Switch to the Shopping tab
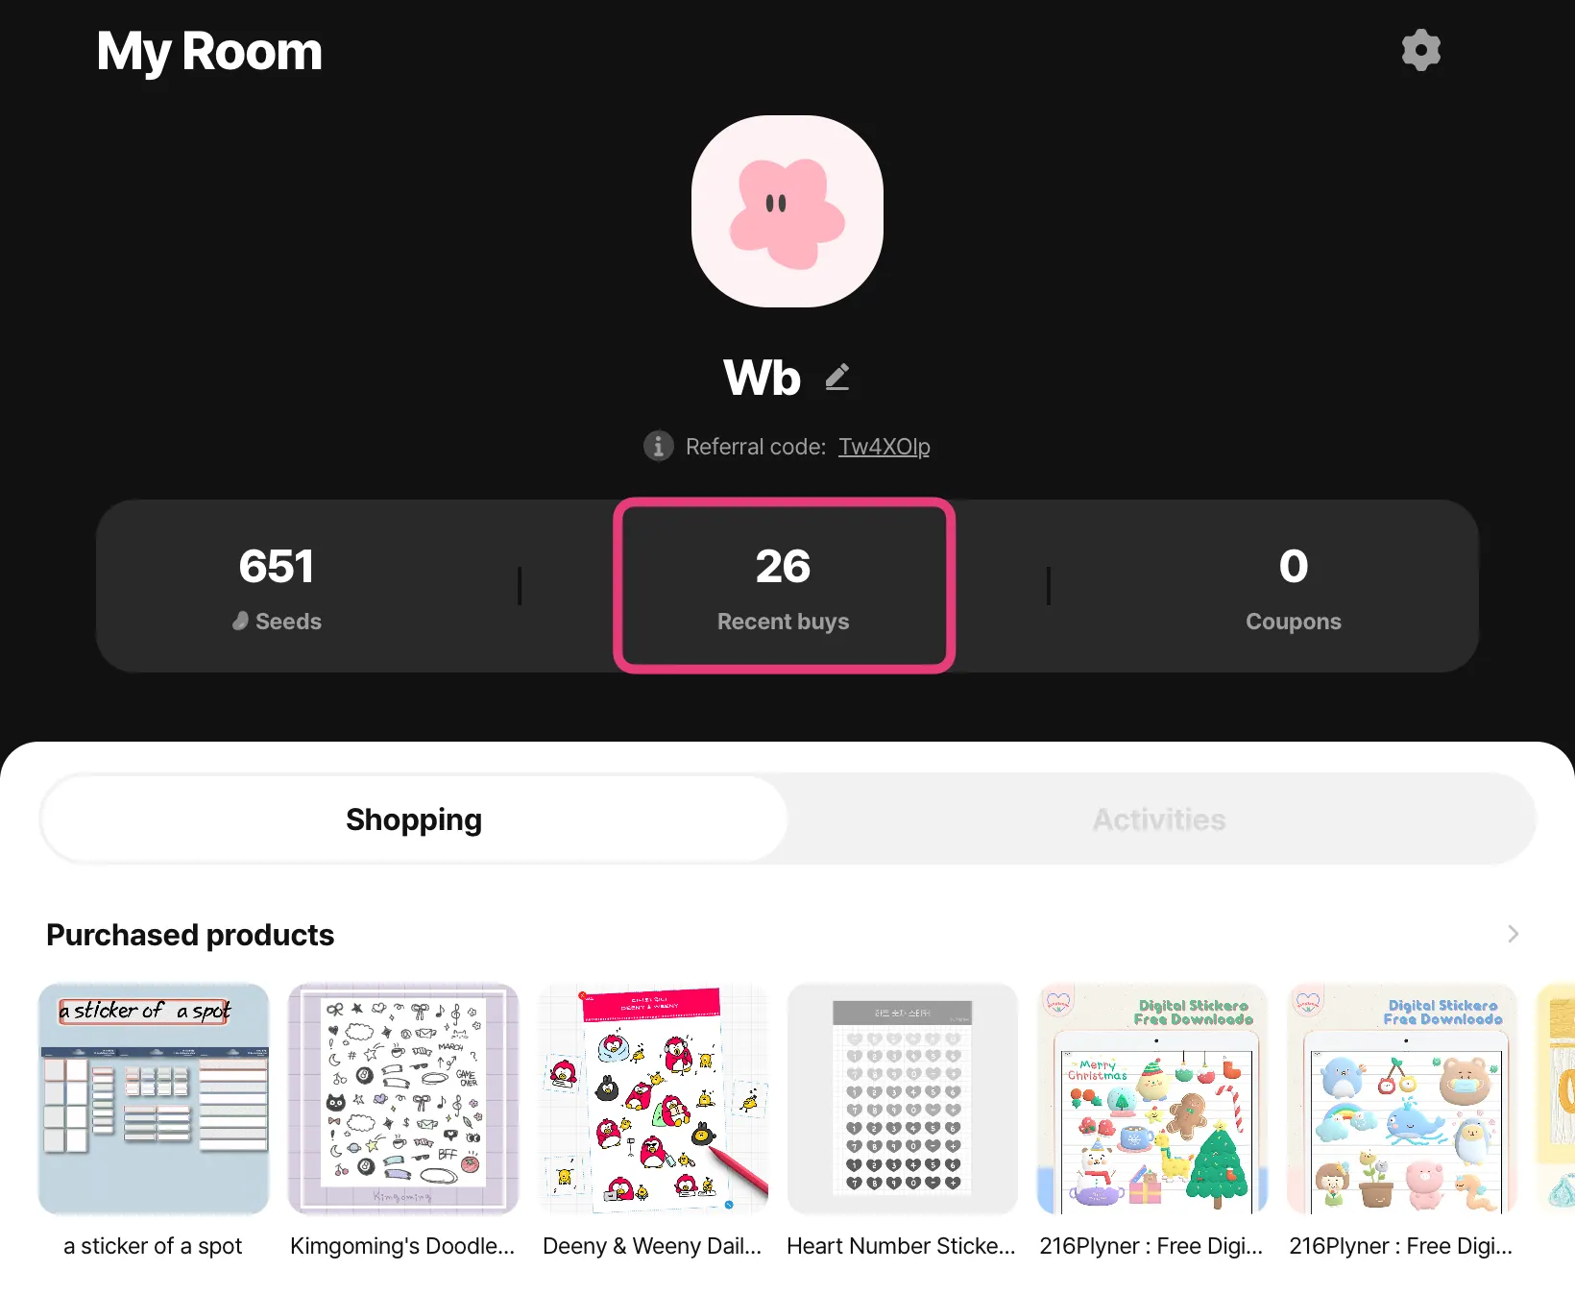1575x1295 pixels. (x=414, y=819)
